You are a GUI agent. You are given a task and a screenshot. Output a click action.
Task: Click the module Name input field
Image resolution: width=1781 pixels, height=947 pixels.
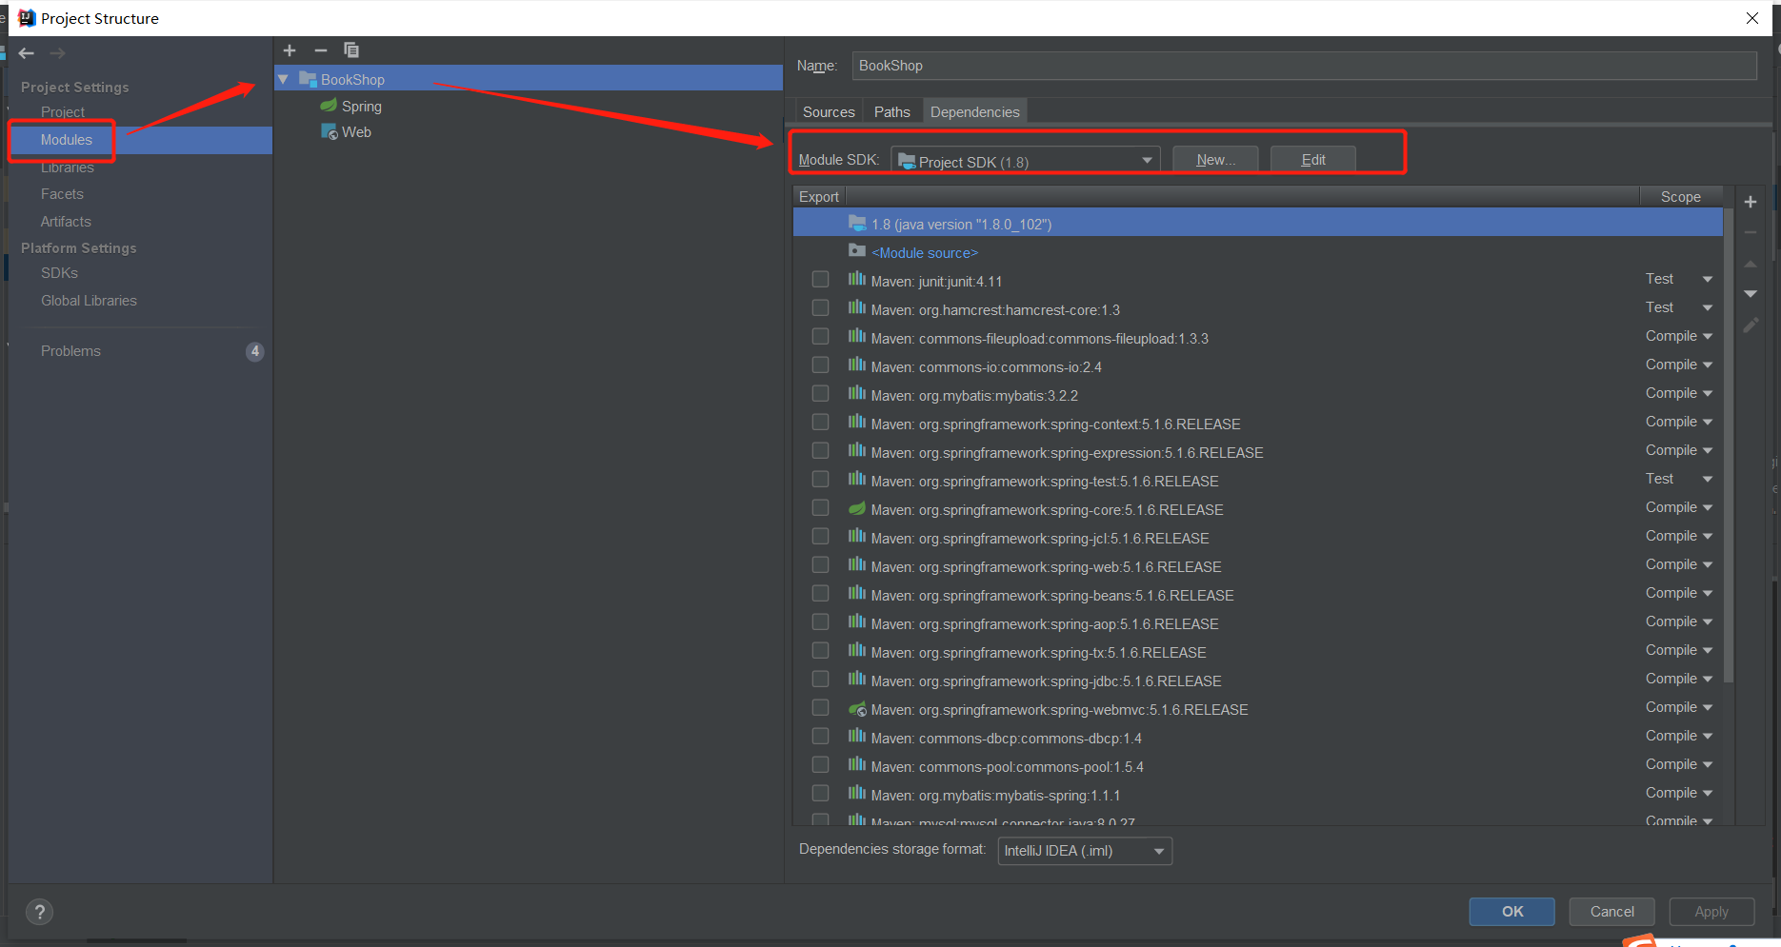1304,66
